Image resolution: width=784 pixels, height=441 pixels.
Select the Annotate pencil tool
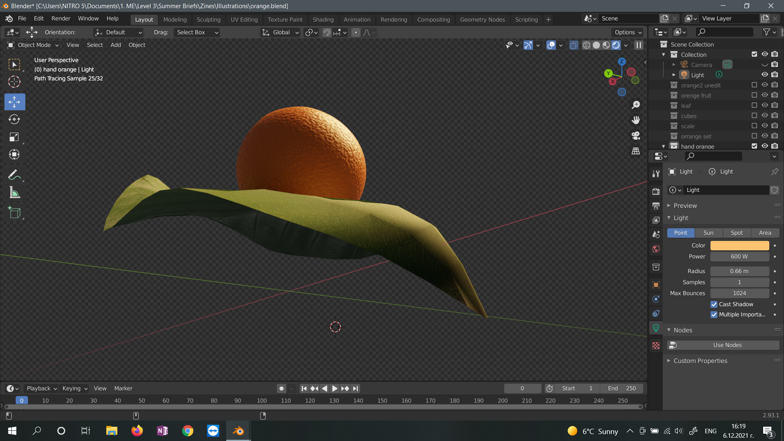click(x=14, y=175)
